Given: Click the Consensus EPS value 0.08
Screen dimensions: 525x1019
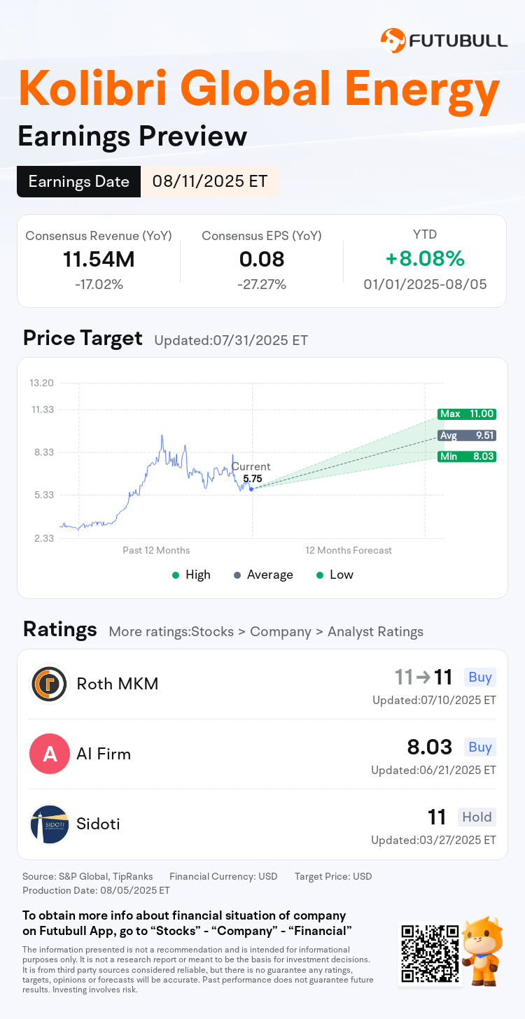Looking at the screenshot, I should pyautogui.click(x=262, y=260).
